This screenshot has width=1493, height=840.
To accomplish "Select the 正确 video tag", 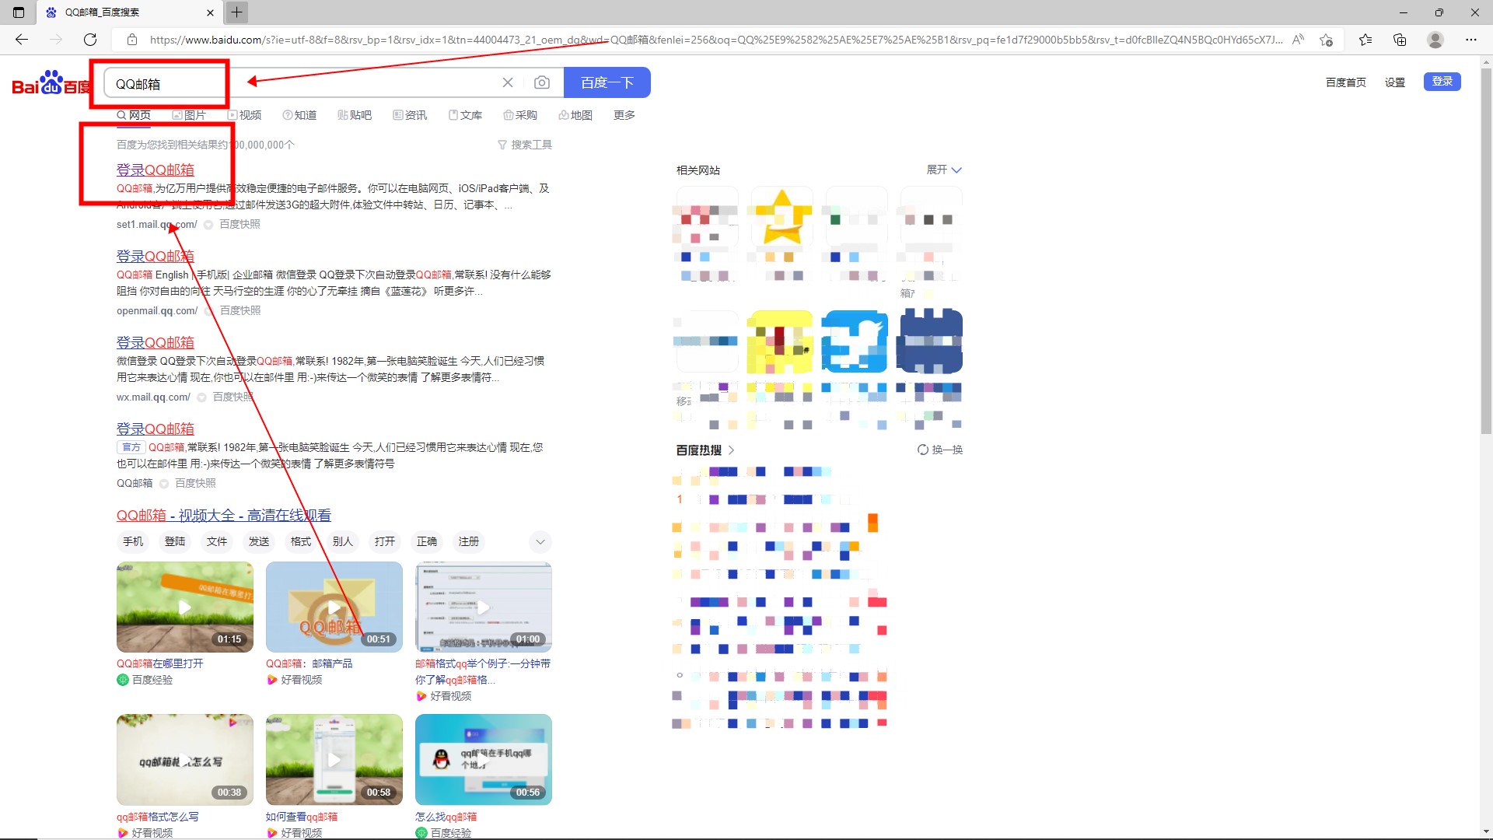I will pos(427,541).
